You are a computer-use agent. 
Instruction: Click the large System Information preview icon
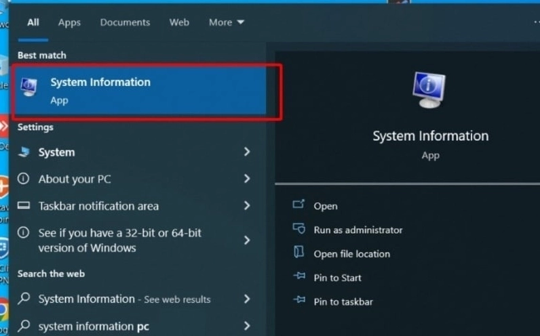point(429,90)
